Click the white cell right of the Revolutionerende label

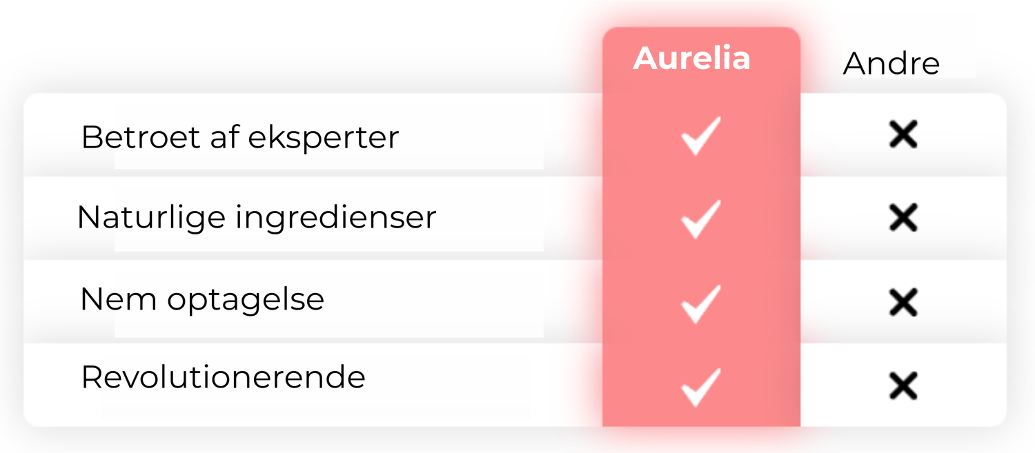pyautogui.click(x=483, y=383)
